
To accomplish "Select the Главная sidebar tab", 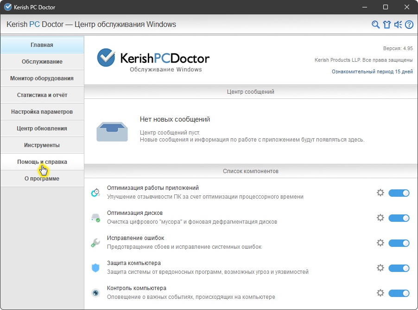I will coord(42,45).
